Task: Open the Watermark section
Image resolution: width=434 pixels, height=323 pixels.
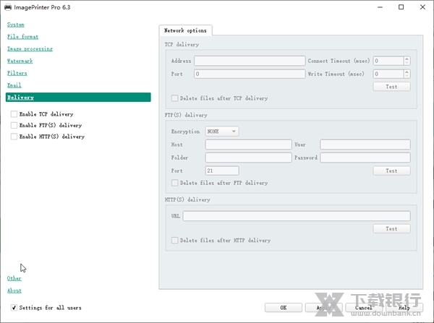Action: [x=20, y=61]
